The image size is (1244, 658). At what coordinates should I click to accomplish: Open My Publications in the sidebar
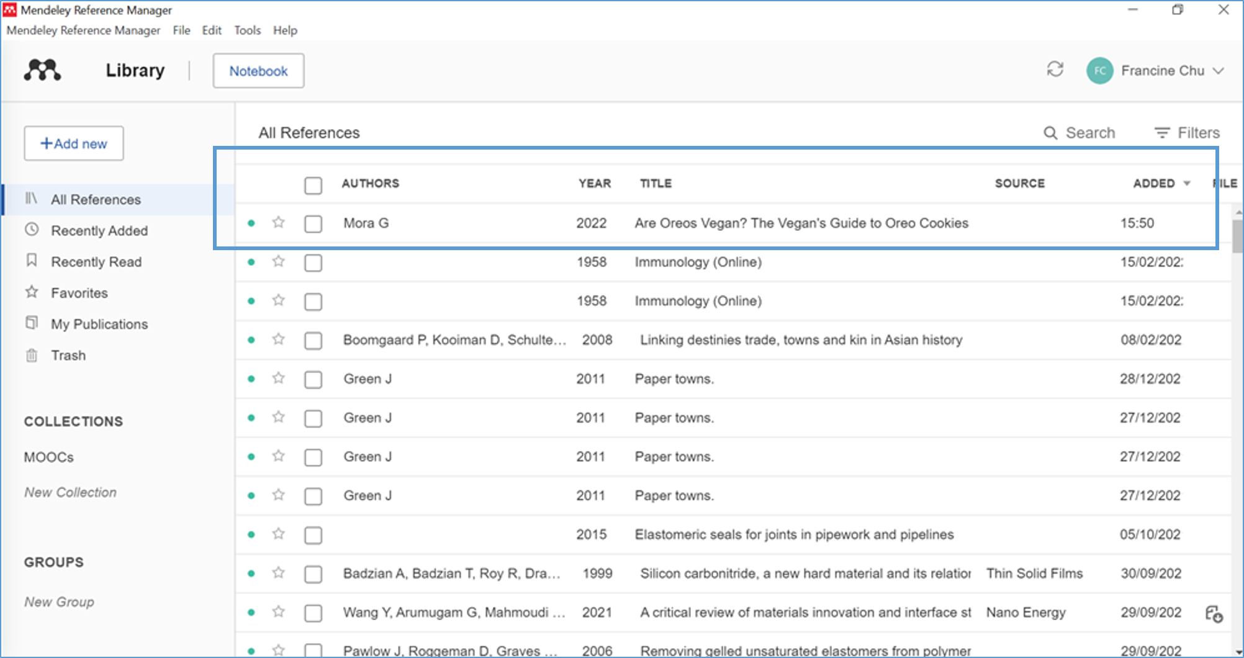pyautogui.click(x=99, y=323)
